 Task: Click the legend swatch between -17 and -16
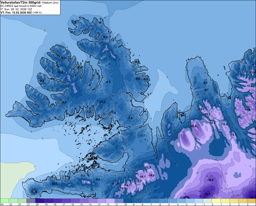(x=66, y=201)
